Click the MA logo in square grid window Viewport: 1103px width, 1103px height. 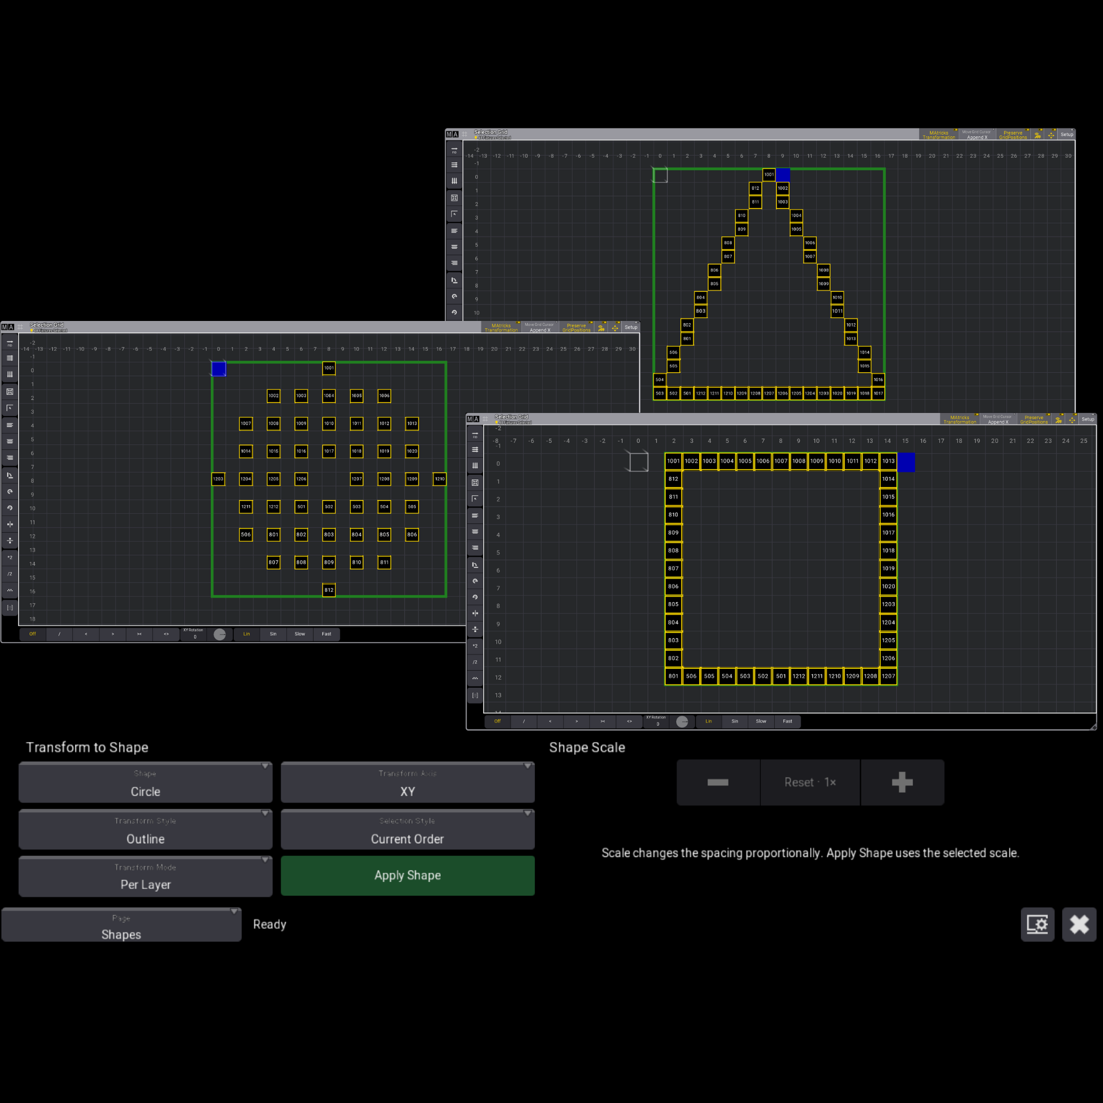click(x=473, y=420)
